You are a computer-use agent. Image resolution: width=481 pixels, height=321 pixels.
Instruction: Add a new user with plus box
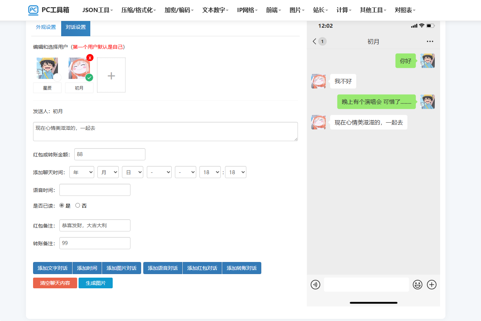pos(111,75)
